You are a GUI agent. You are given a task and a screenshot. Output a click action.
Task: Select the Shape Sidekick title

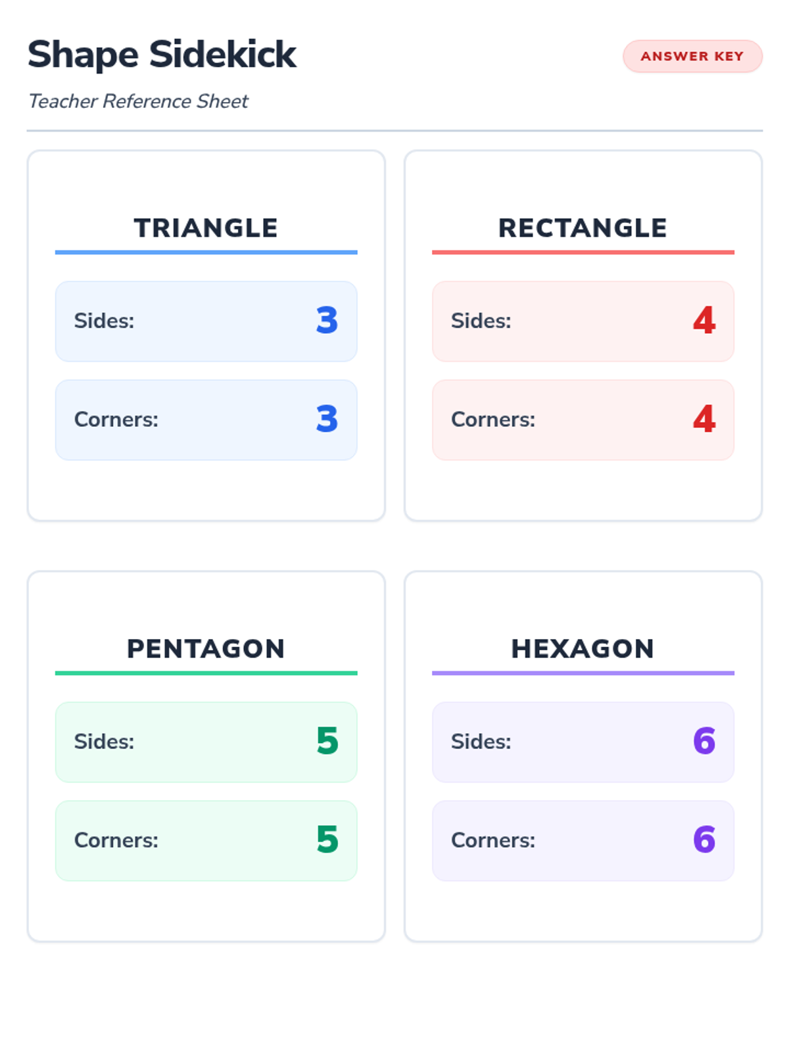(162, 55)
